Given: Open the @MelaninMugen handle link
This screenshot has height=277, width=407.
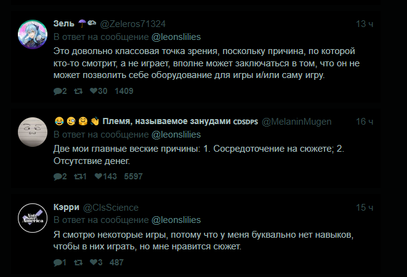Looking at the screenshot, I should (297, 121).
